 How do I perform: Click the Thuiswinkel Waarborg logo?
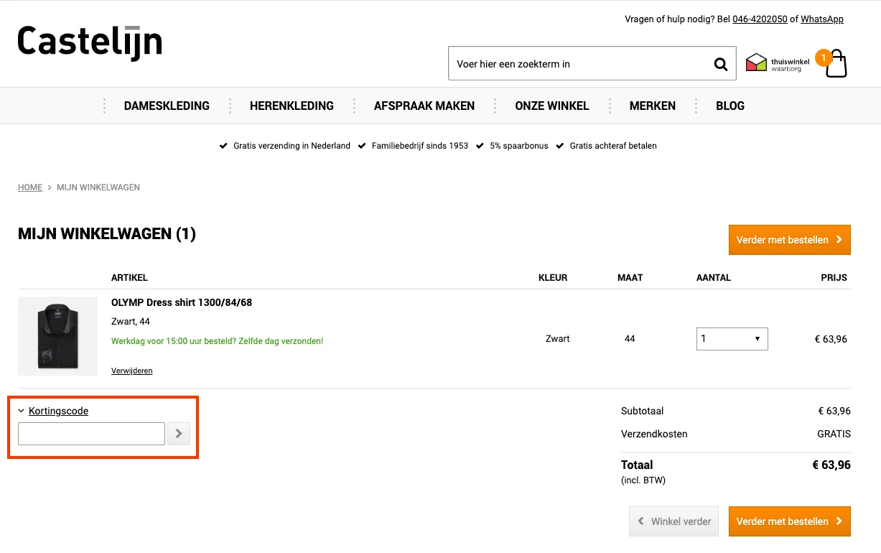778,64
